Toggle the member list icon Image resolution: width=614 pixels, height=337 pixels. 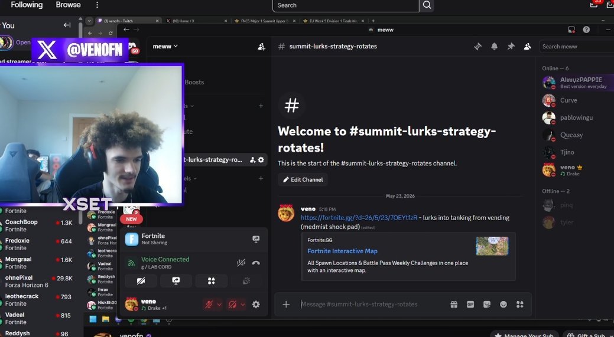pyautogui.click(x=527, y=47)
